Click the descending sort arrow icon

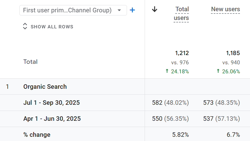[154, 9]
